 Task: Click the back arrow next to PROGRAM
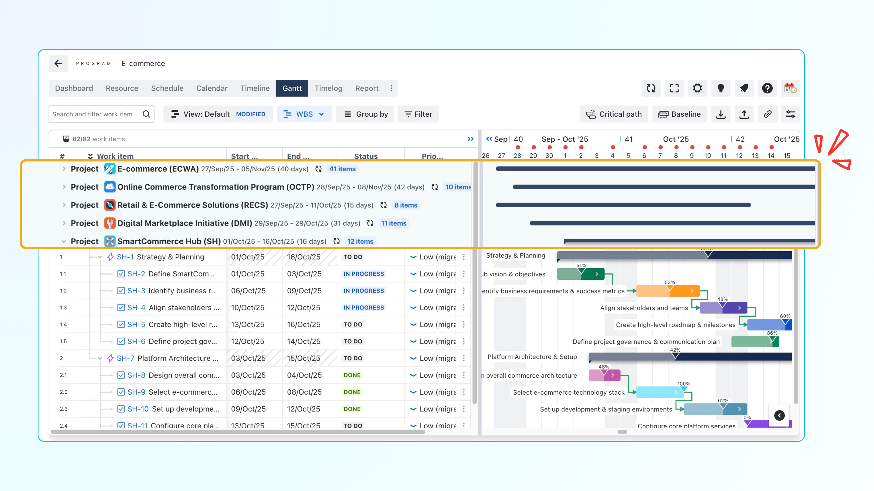pos(58,63)
